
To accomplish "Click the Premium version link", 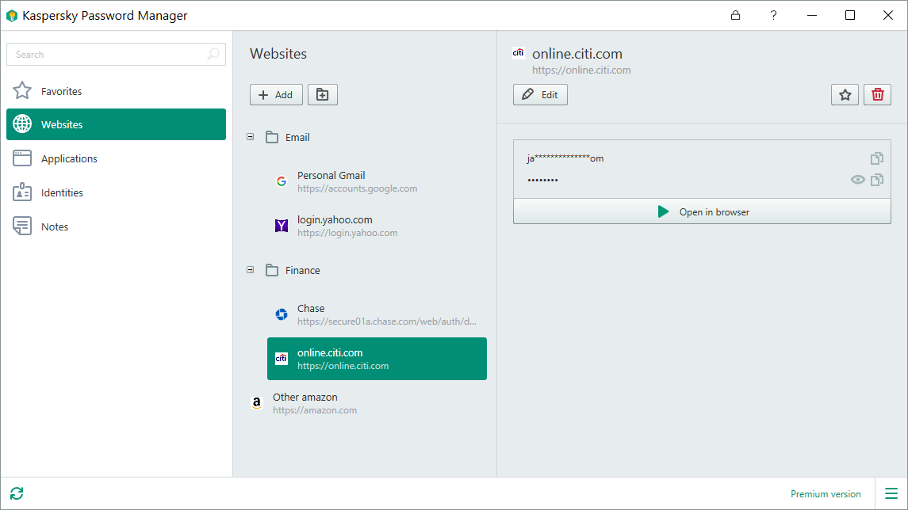I will (x=826, y=494).
